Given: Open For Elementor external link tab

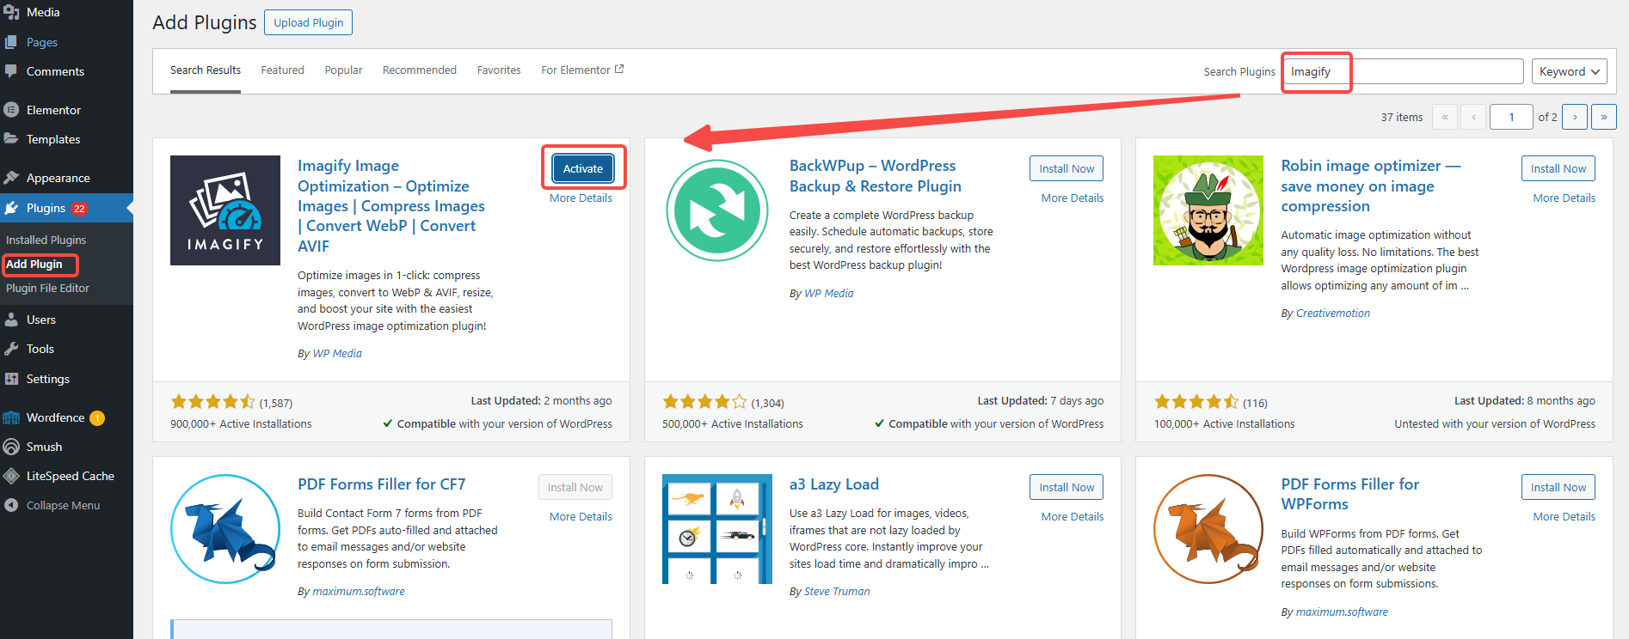Looking at the screenshot, I should click(x=582, y=70).
